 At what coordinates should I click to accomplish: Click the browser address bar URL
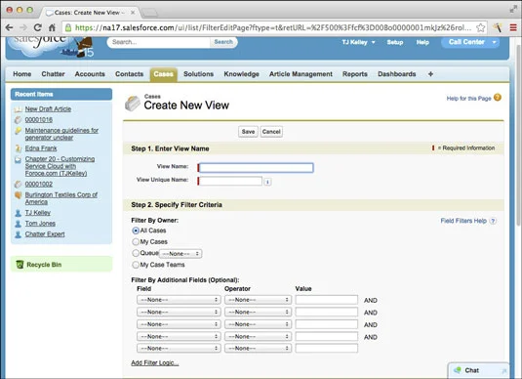pos(273,27)
